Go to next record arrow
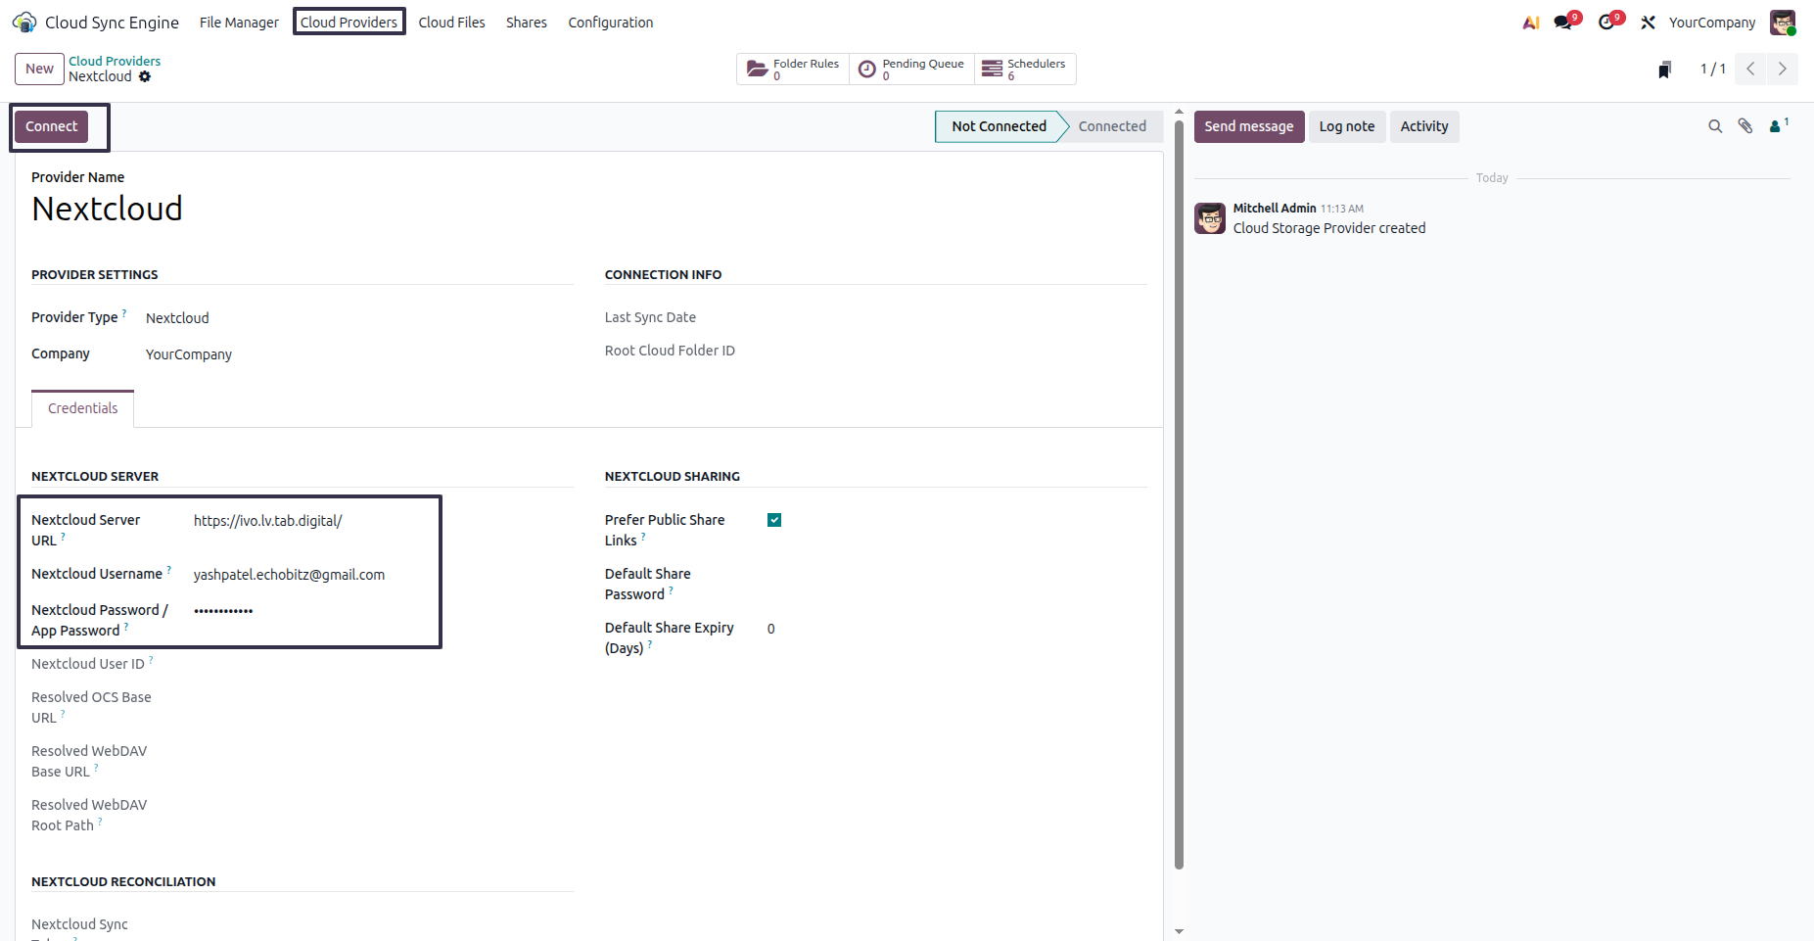The width and height of the screenshot is (1814, 941). [x=1783, y=69]
